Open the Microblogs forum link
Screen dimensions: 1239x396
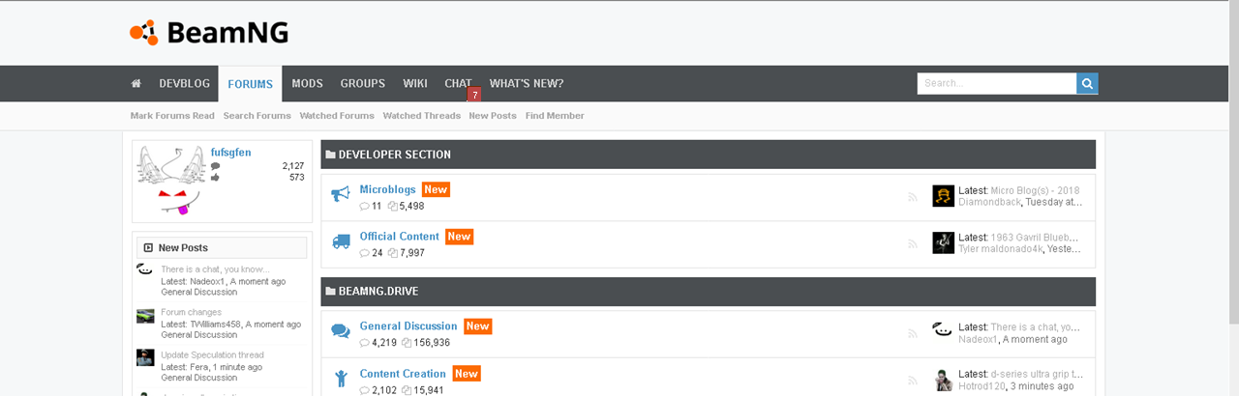tap(388, 189)
